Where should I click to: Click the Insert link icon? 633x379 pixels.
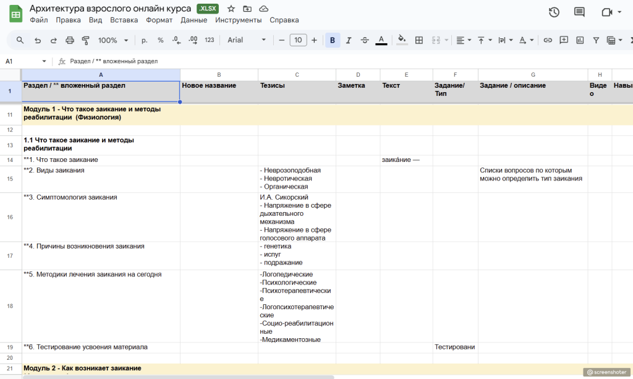548,40
